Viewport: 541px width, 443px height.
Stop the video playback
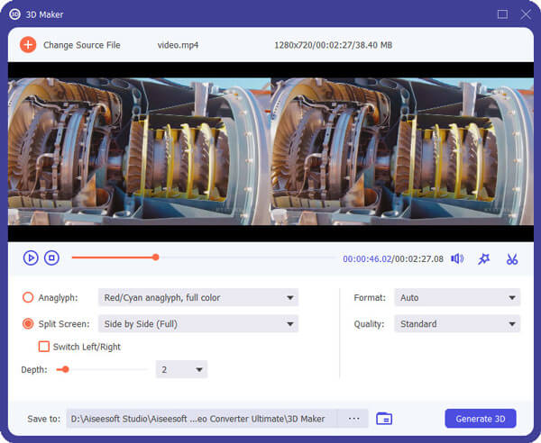point(51,258)
